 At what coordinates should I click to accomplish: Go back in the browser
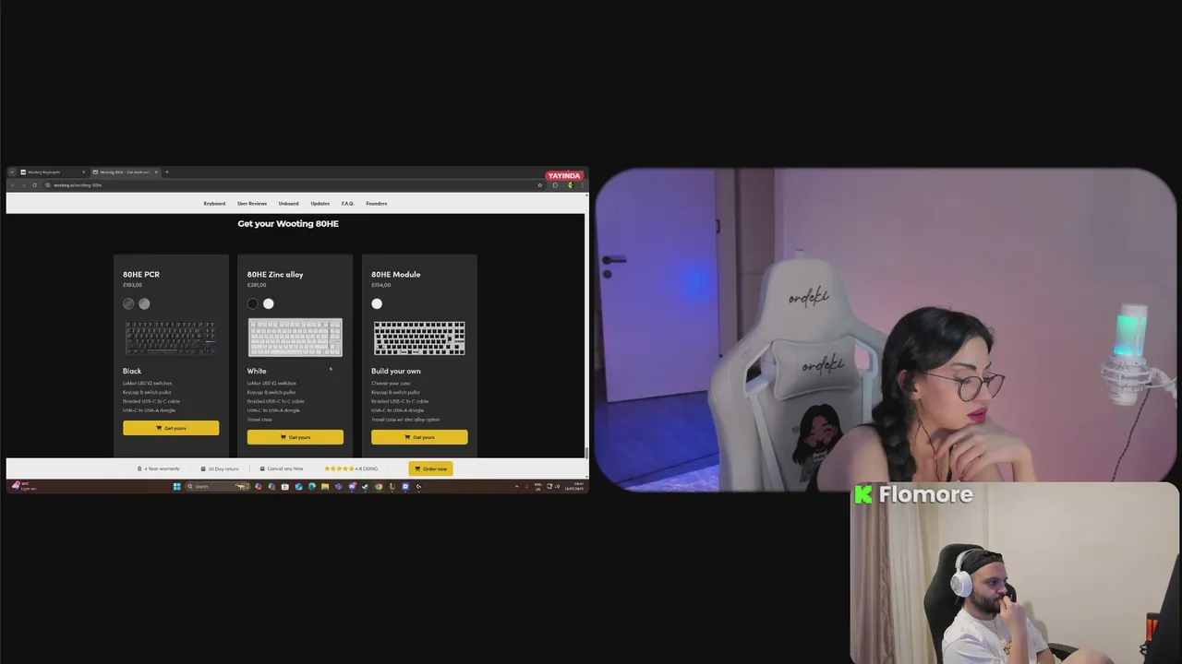[x=12, y=185]
